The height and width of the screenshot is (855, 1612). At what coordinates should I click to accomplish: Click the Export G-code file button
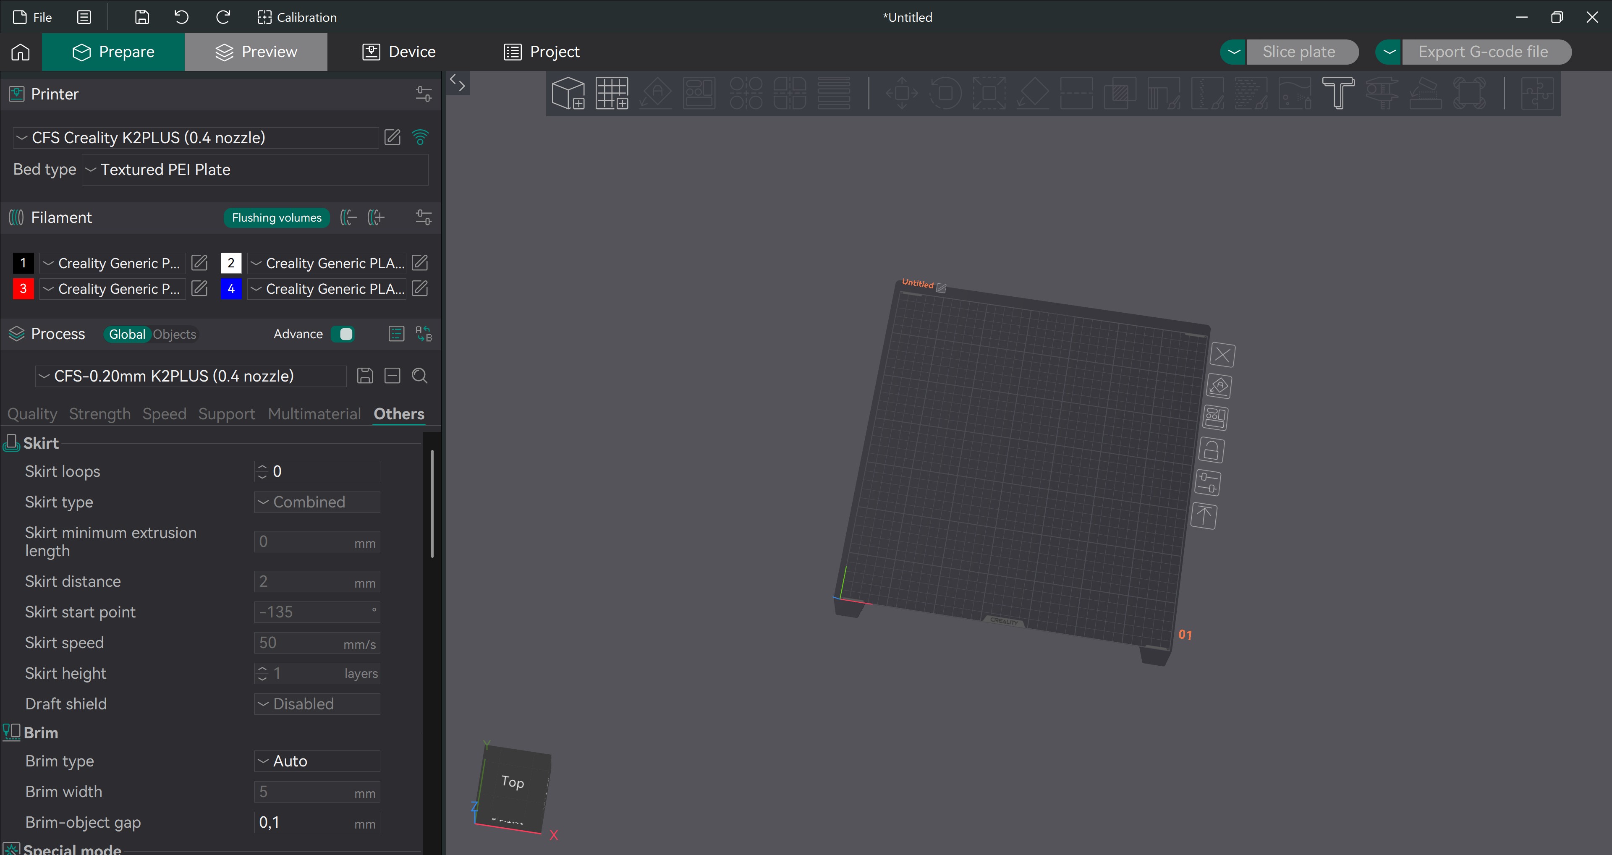point(1487,52)
